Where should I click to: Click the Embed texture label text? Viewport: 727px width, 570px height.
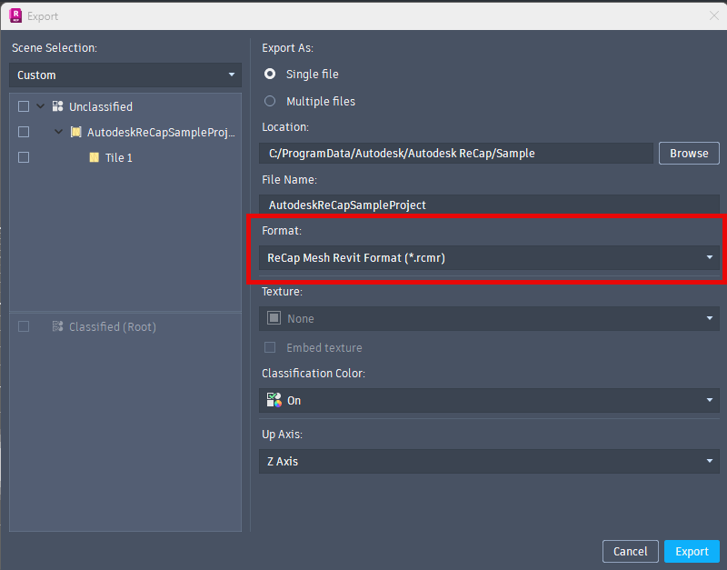[324, 347]
